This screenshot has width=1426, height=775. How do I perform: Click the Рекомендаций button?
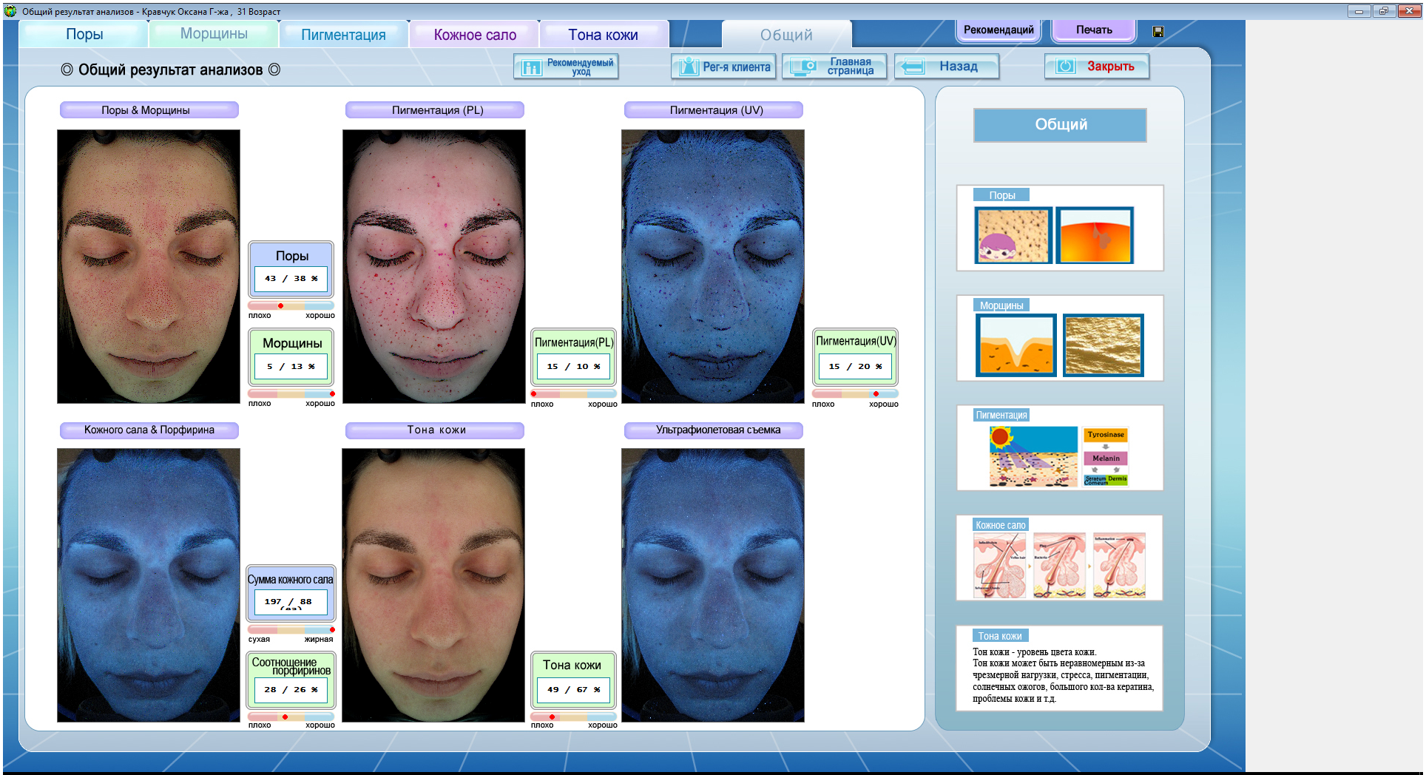pos(998,30)
